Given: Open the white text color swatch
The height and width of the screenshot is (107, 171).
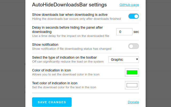Looking at the screenshot, I should 132,85.
